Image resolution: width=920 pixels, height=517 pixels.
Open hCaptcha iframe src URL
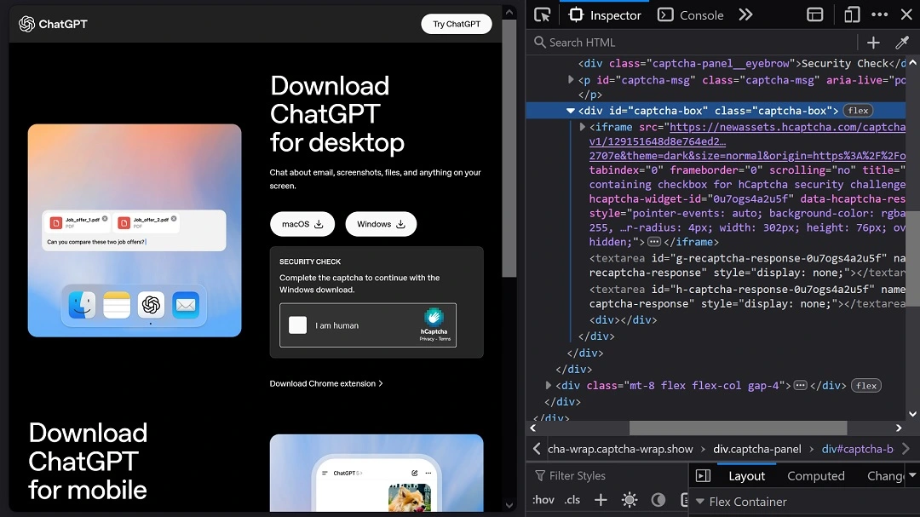pyautogui.click(x=747, y=141)
